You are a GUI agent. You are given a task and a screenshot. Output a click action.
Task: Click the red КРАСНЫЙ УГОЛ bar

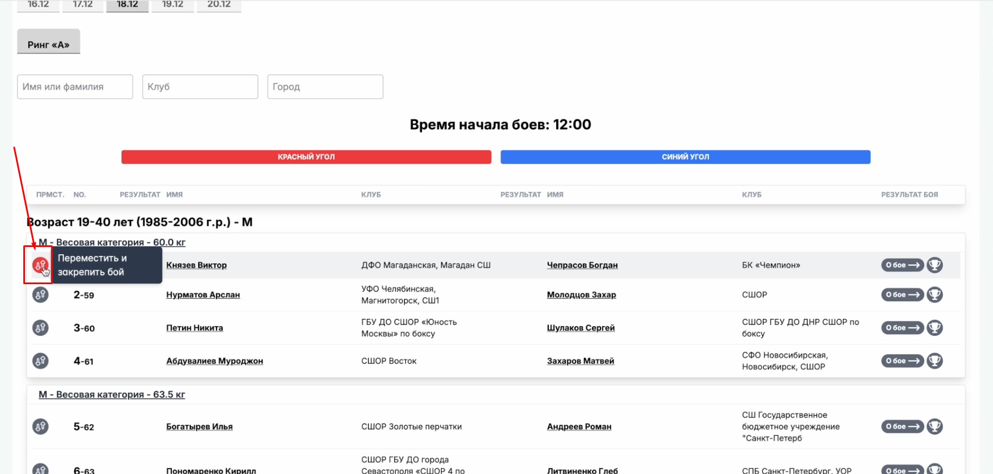[x=306, y=157]
